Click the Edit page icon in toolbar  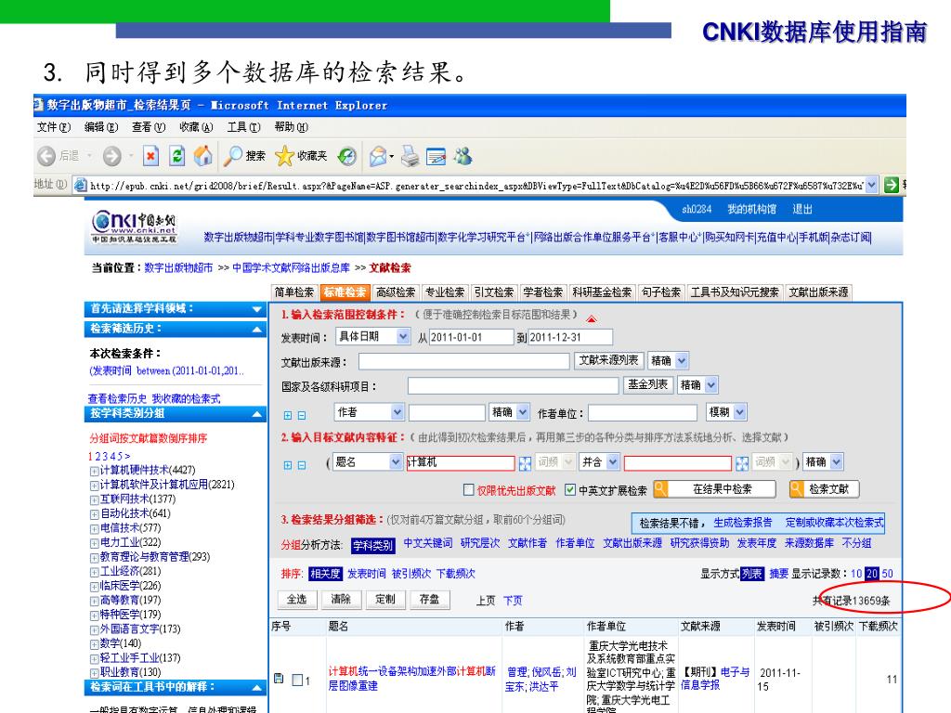(436, 156)
